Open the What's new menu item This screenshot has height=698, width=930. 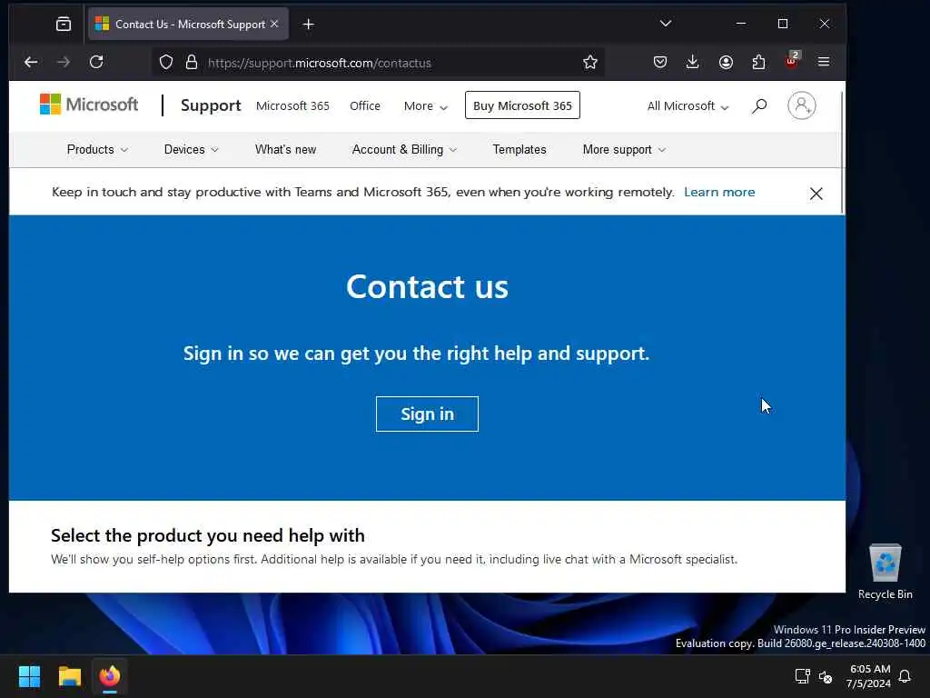tap(285, 150)
